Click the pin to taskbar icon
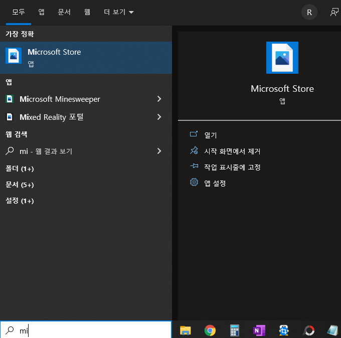The width and height of the screenshot is (341, 338). tap(194, 166)
